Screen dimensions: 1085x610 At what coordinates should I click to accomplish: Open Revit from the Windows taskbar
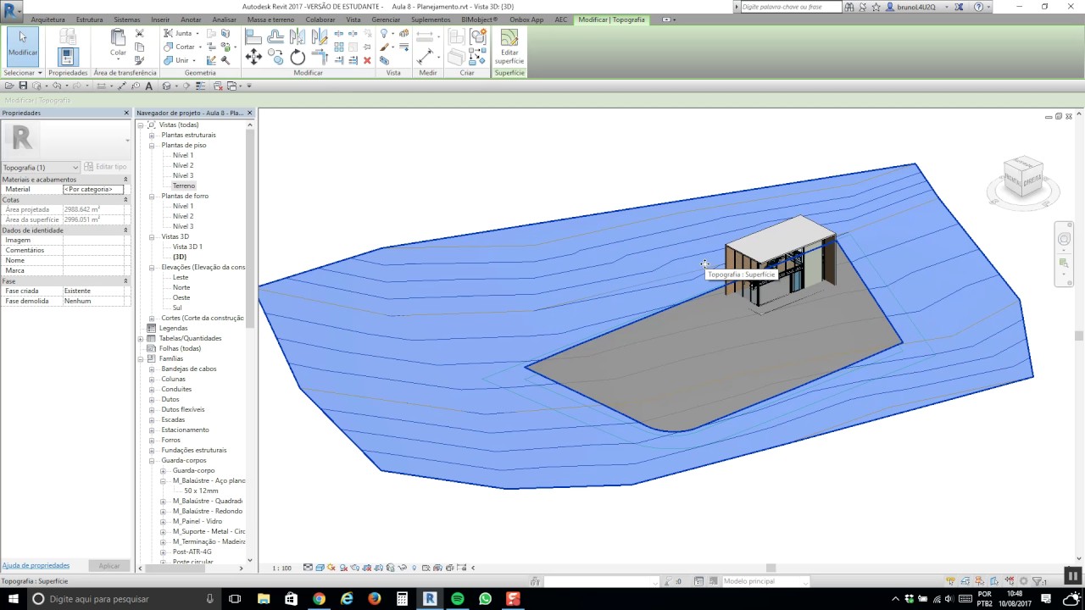[x=430, y=599]
